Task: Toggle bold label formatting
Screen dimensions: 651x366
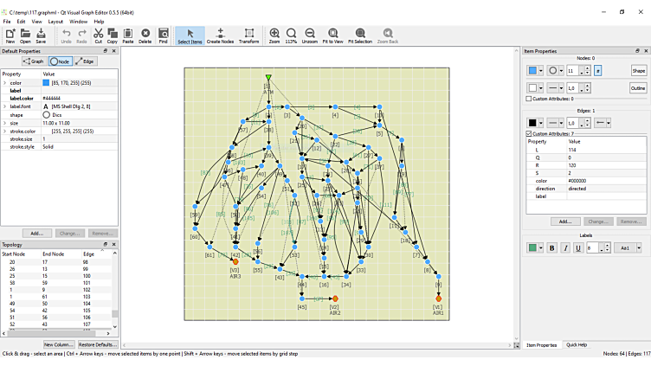Action: 552,247
